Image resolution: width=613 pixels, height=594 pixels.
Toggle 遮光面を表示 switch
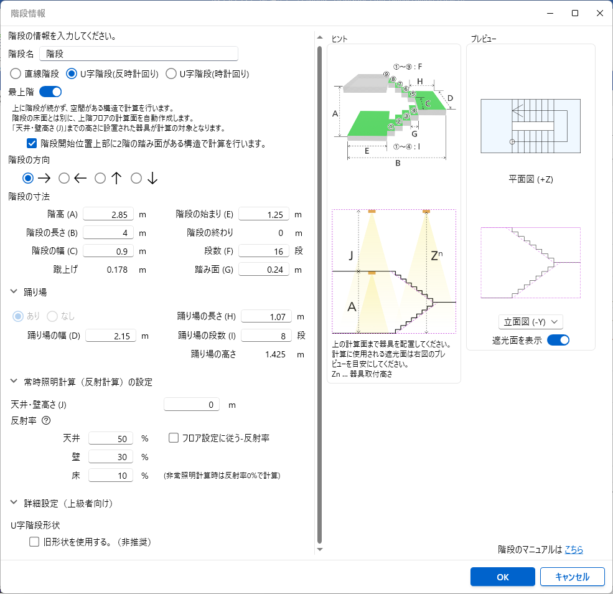pos(558,340)
